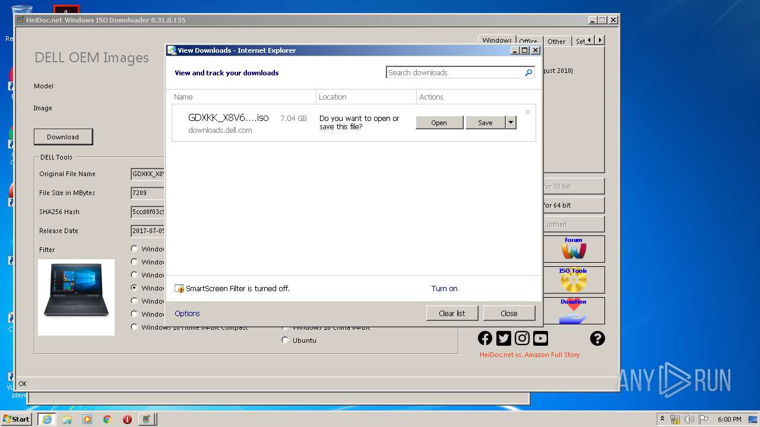Switch to the partially visible Set tab
Screen dimensions: 760x427
[579, 42]
